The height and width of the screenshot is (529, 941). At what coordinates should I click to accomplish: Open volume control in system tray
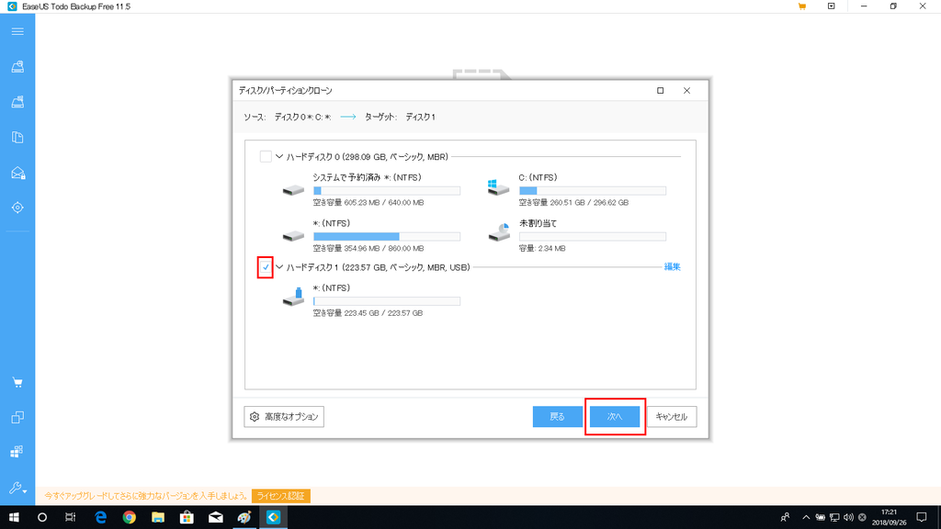848,517
